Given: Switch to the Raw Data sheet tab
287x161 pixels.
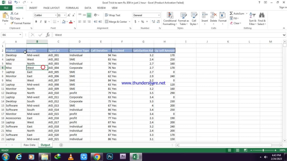Looking at the screenshot, I should click(29, 145).
